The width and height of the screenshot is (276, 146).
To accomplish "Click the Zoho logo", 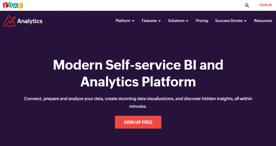I will tap(13, 5).
